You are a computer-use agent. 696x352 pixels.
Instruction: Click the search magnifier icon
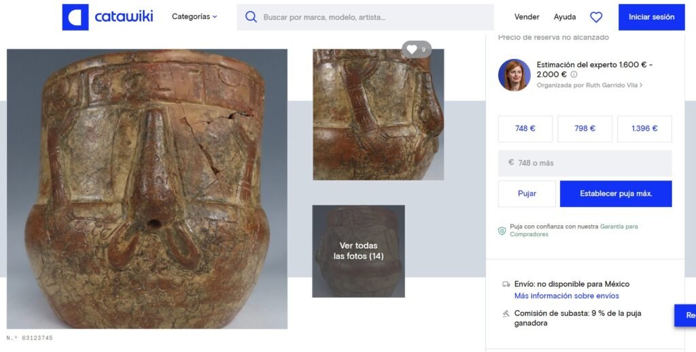coord(251,17)
